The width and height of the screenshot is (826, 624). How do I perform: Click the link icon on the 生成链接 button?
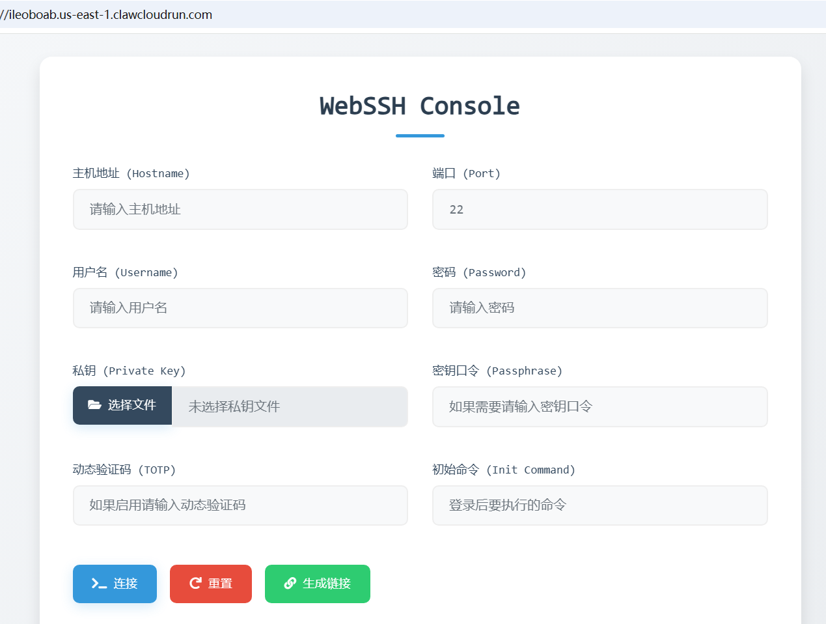click(290, 584)
